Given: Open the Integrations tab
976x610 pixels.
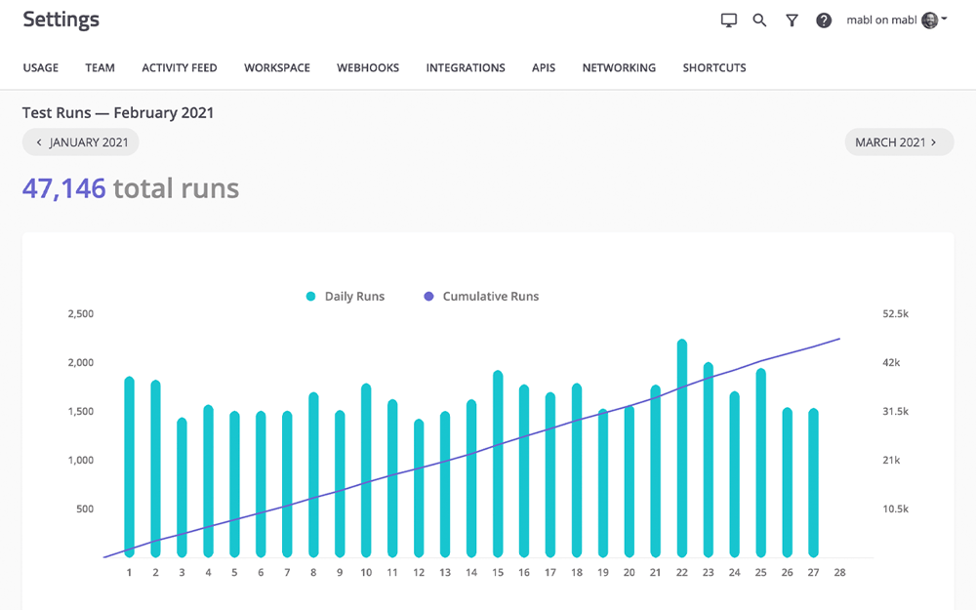Looking at the screenshot, I should (466, 68).
